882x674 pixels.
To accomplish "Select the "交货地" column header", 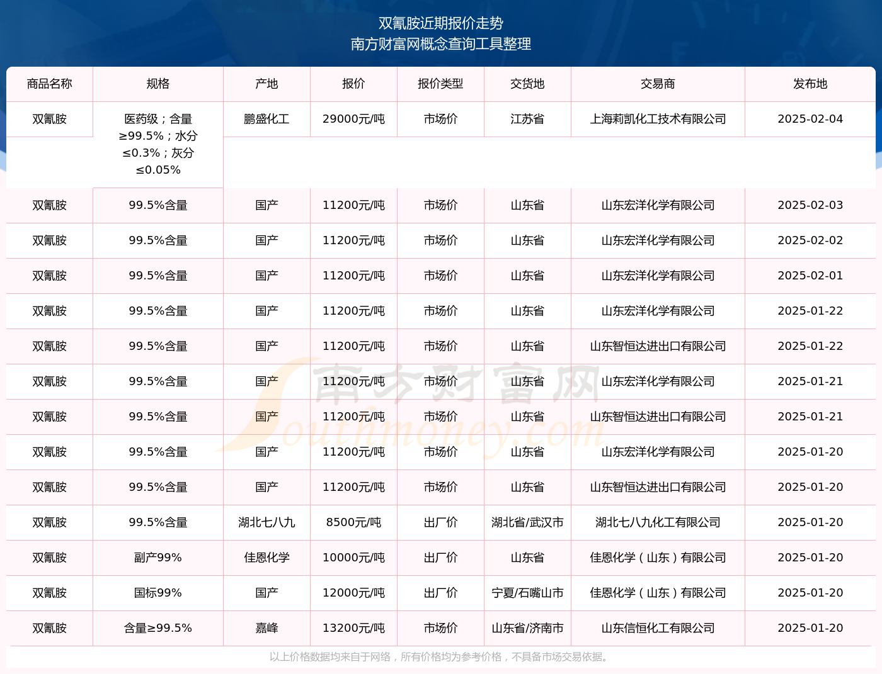I will [527, 84].
